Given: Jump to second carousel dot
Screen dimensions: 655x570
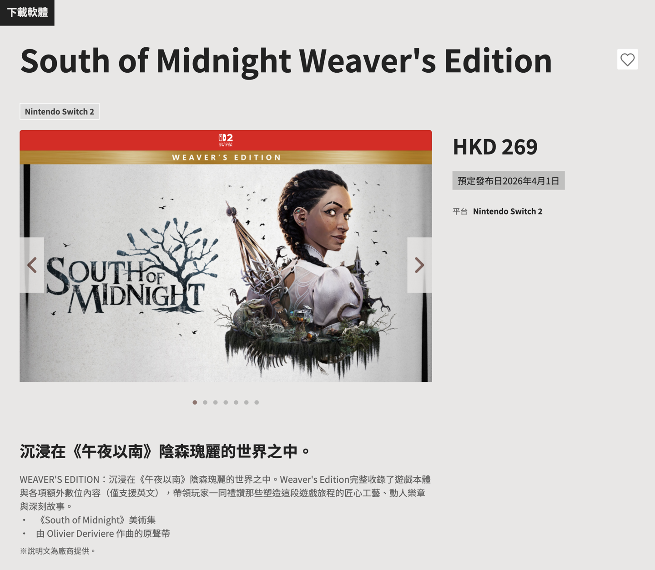Looking at the screenshot, I should tap(205, 402).
